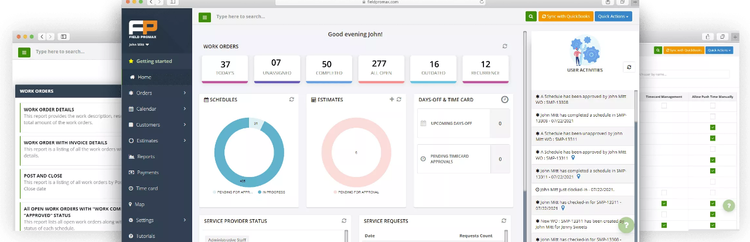Open the Unassigned work orders card
Screen dimensions: 750x242
(x=276, y=69)
